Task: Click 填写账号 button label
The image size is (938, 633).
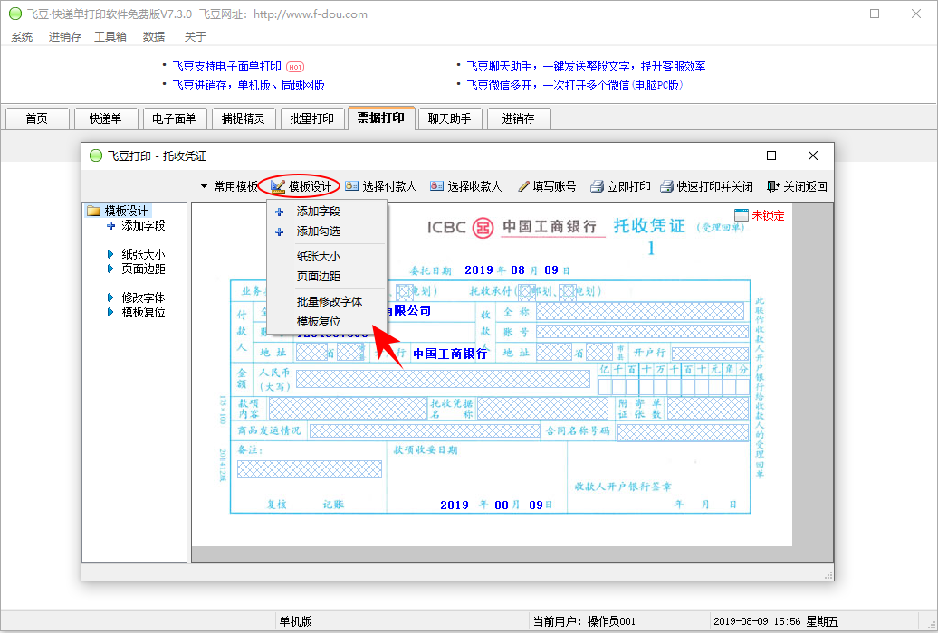Action: click(x=554, y=186)
